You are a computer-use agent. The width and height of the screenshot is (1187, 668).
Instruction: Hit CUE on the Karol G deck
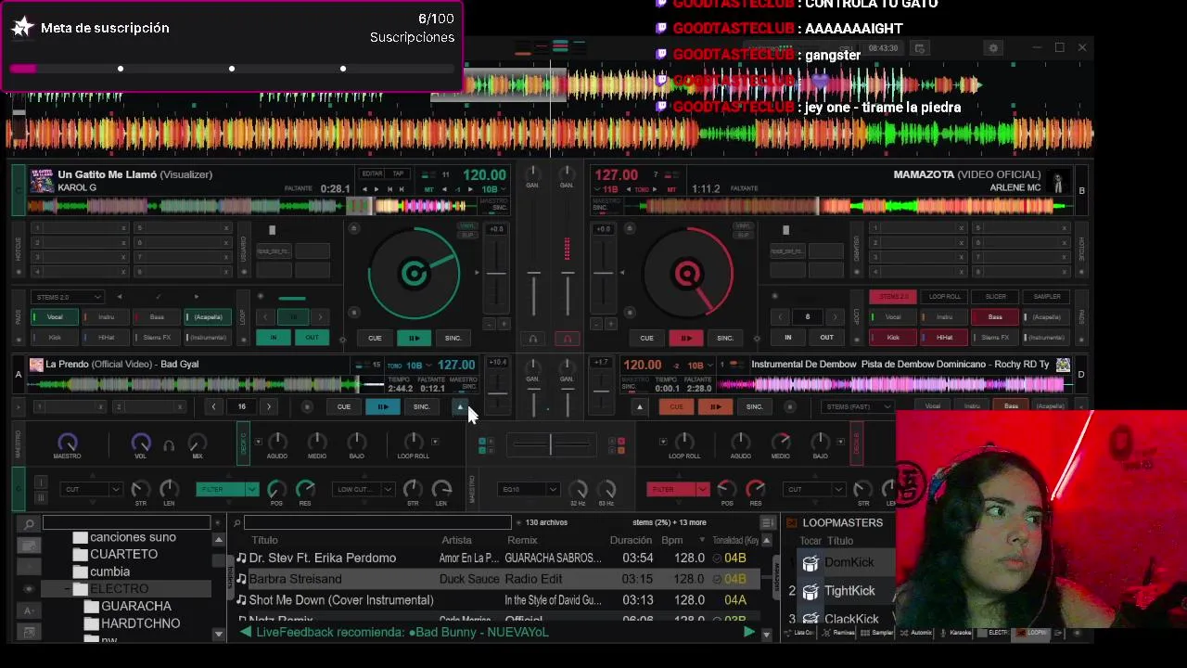pyautogui.click(x=375, y=338)
